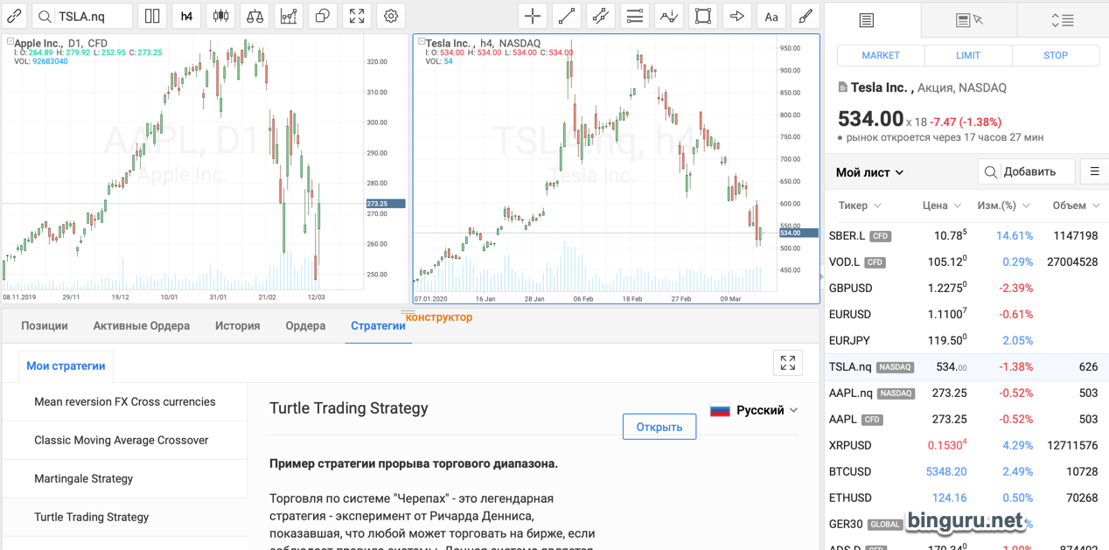Open Classic Moving Average Crossover strategy
This screenshot has width=1109, height=550.
click(125, 440)
